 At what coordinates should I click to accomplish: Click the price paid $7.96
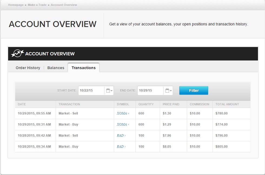(167, 136)
